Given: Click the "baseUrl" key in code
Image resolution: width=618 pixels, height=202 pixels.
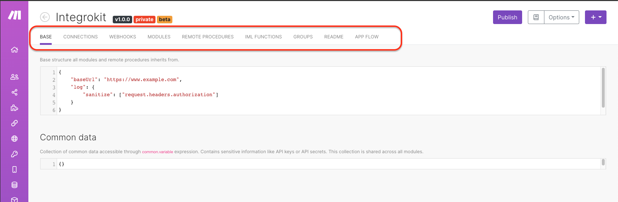Looking at the screenshot, I should (84, 80).
